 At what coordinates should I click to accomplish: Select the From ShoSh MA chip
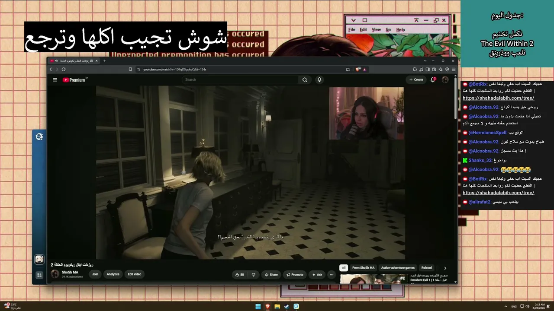(x=364, y=268)
